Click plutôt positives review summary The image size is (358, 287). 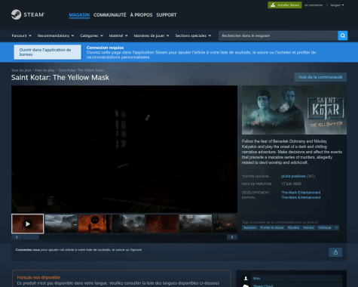(x=293, y=176)
